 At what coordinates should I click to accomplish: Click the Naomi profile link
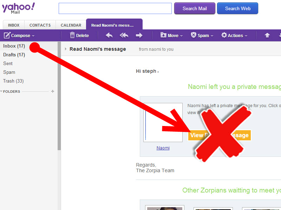(163, 148)
